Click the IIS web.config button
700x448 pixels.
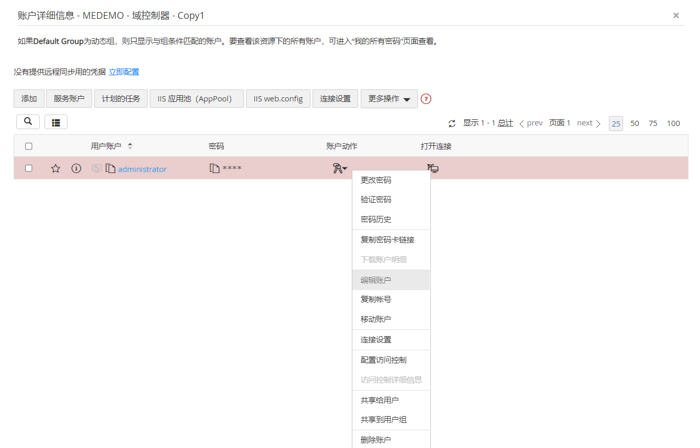(x=278, y=99)
